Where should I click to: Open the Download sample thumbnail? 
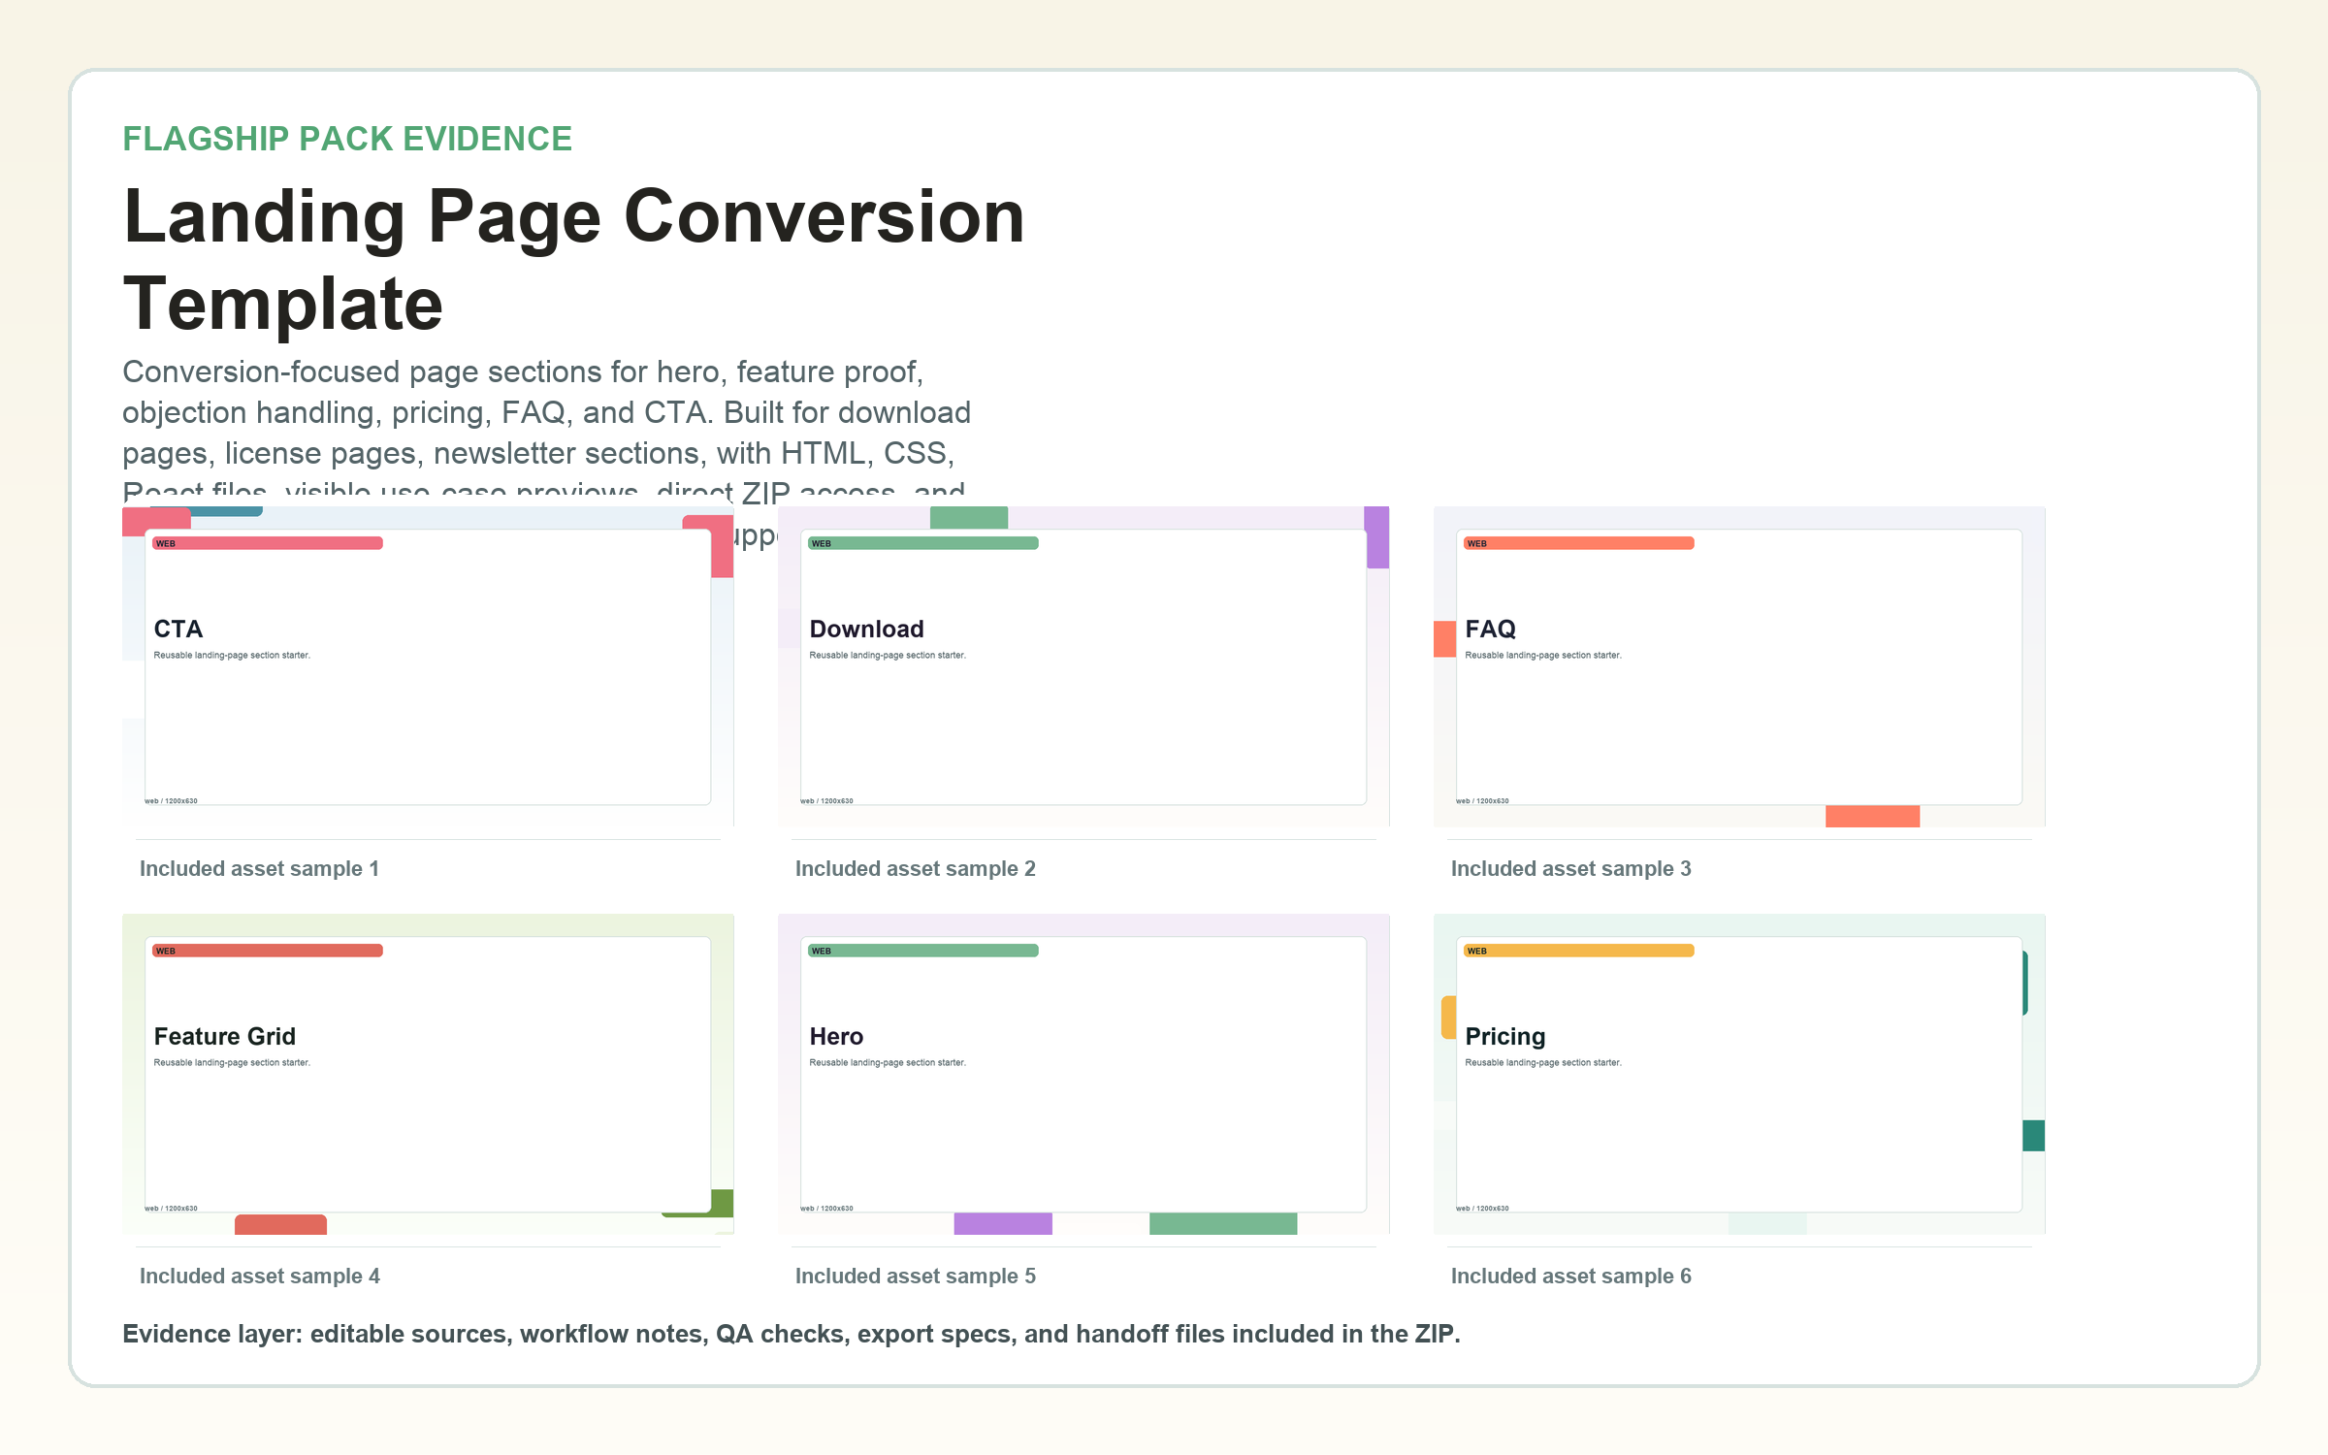tap(1083, 666)
